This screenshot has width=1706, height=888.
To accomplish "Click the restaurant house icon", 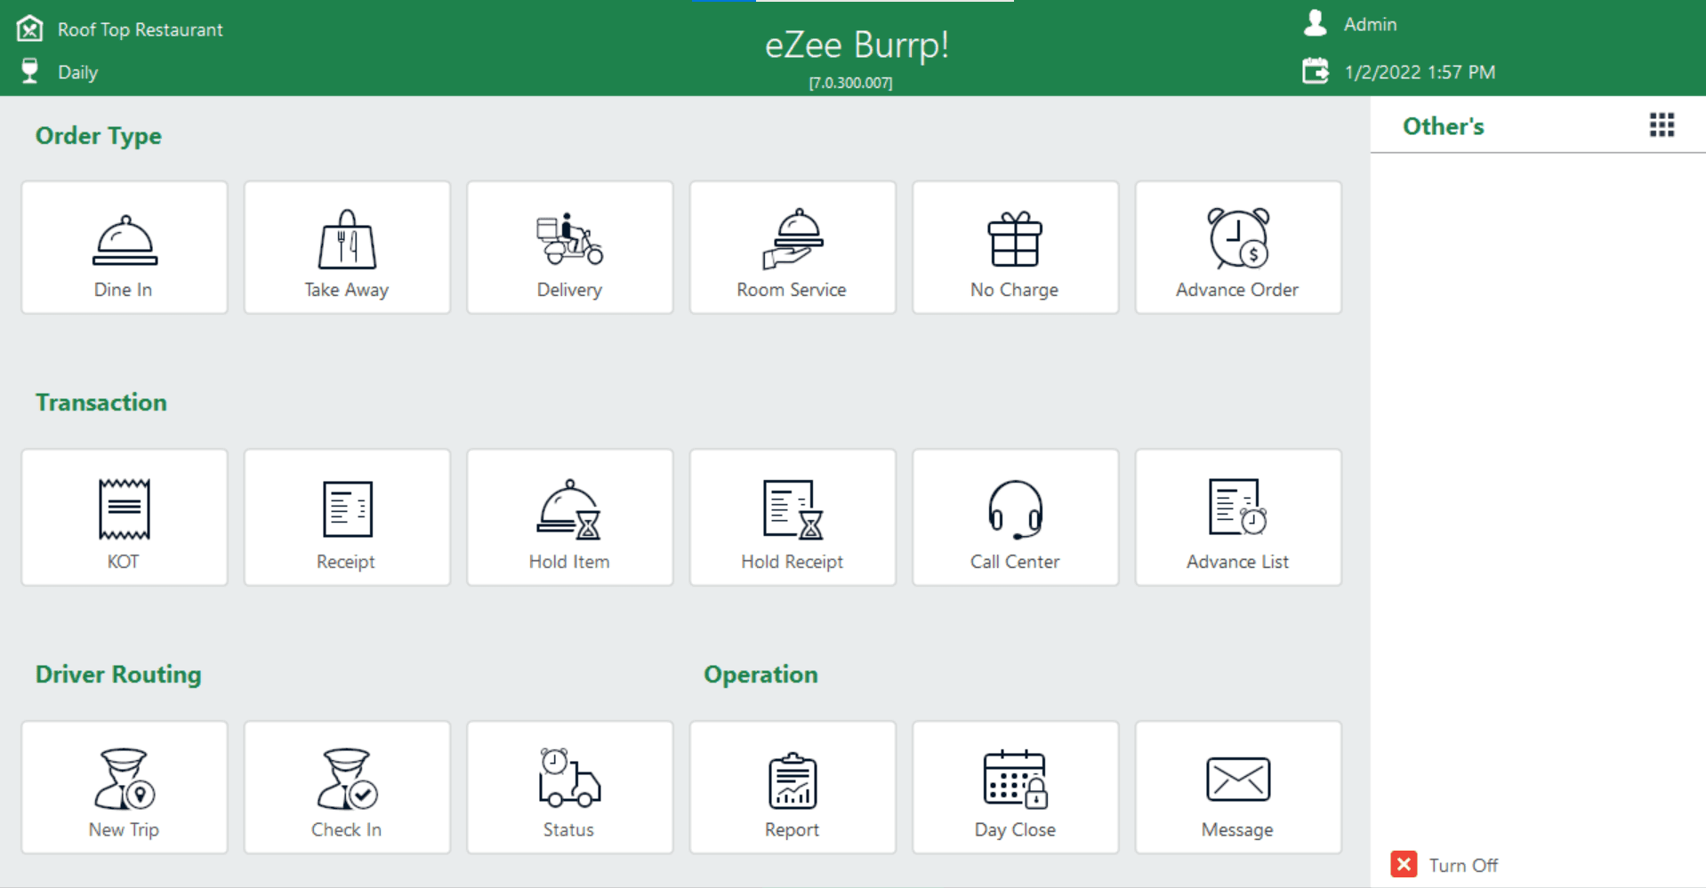I will [x=30, y=28].
